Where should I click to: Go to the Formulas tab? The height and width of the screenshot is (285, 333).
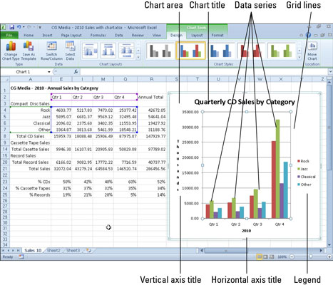pyautogui.click(x=98, y=35)
